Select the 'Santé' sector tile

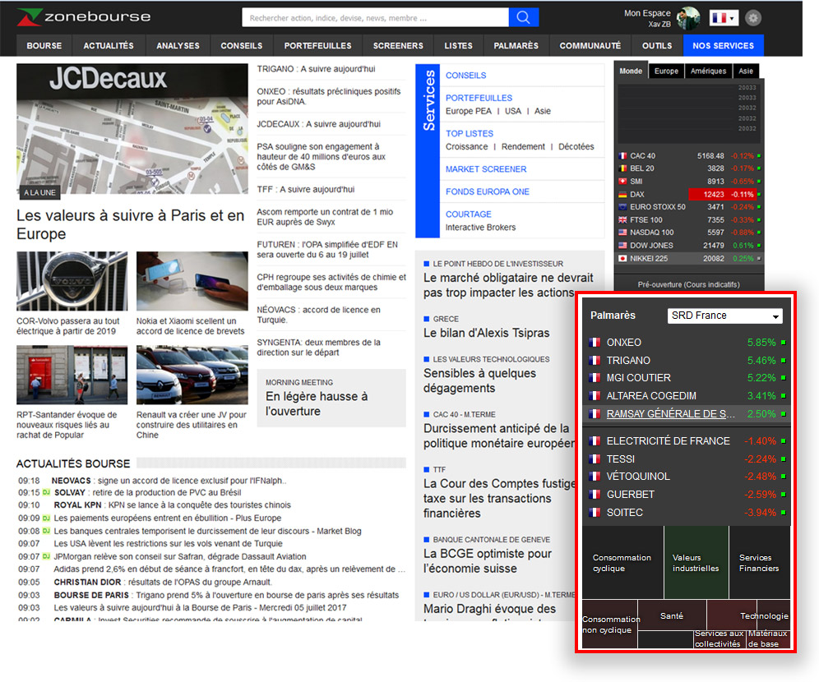672,615
